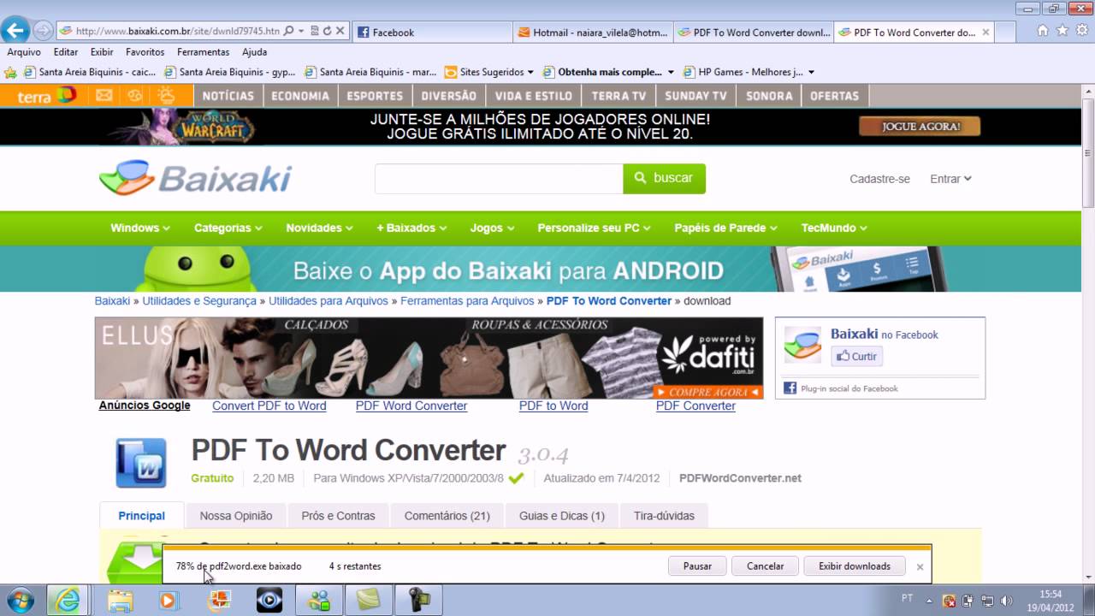This screenshot has height=616, width=1095.
Task: Expand the + Baixados menu
Action: pyautogui.click(x=411, y=228)
